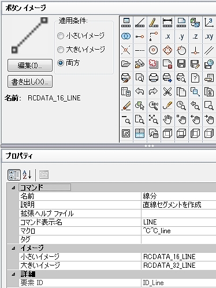Choose the floppy disk save icon
216x288 pixels.
click(x=181, y=64)
